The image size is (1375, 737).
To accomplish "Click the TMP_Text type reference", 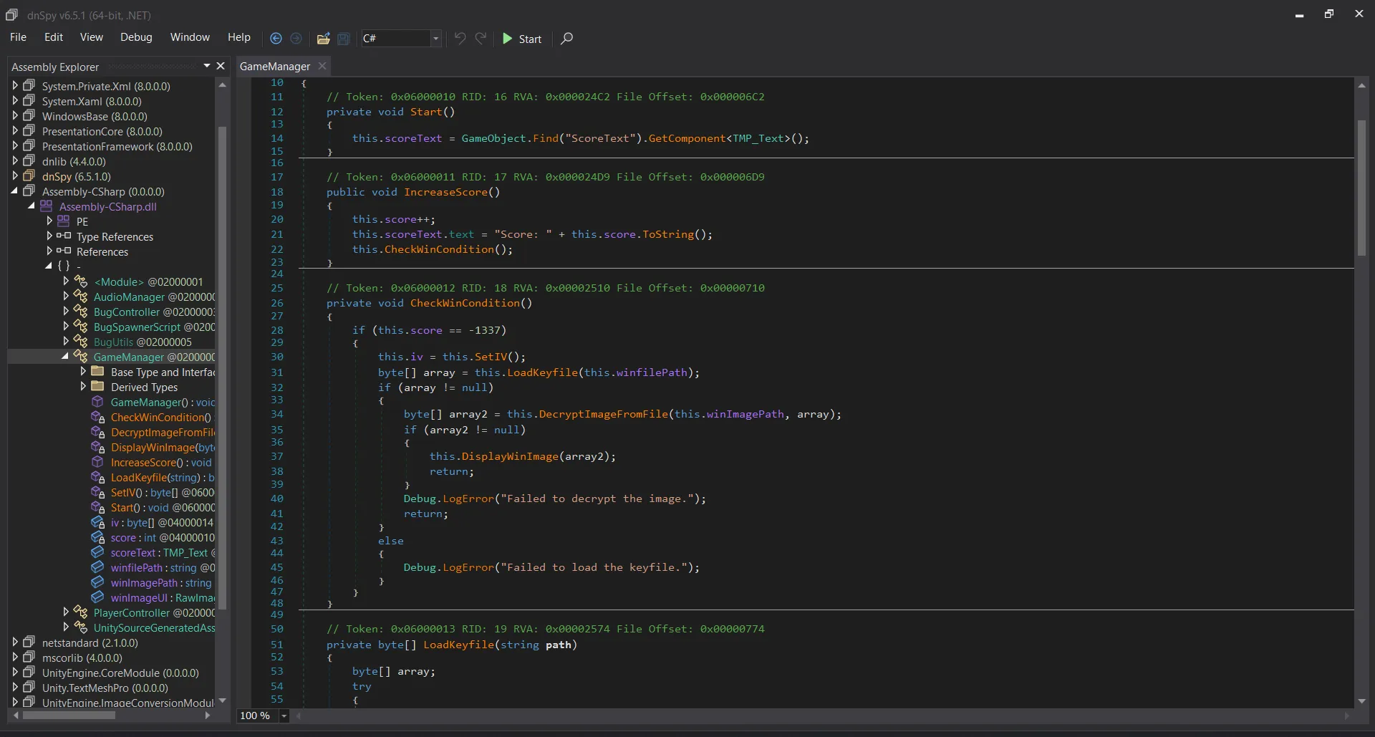I will pos(758,138).
